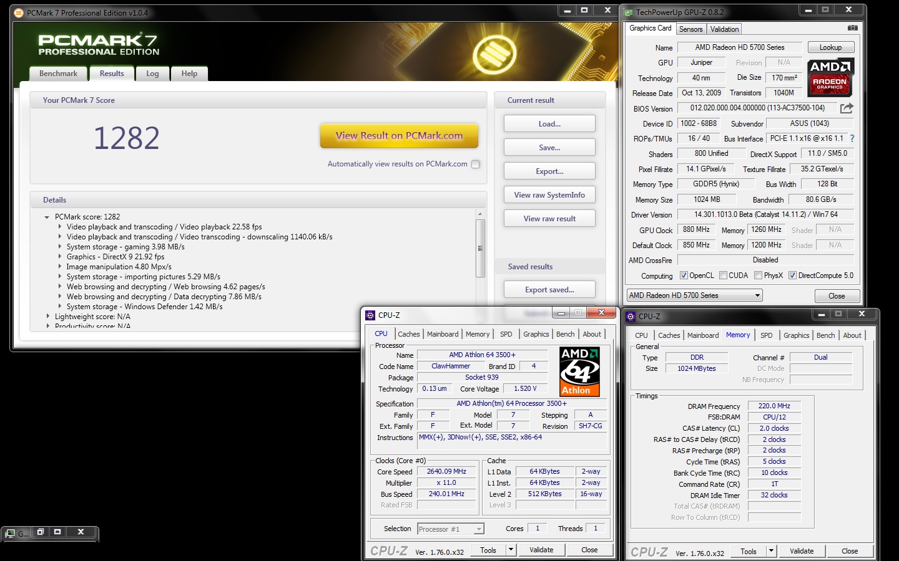Click the GPU-Z screenshot camera icon
Image resolution: width=899 pixels, height=561 pixels.
pos(852,28)
